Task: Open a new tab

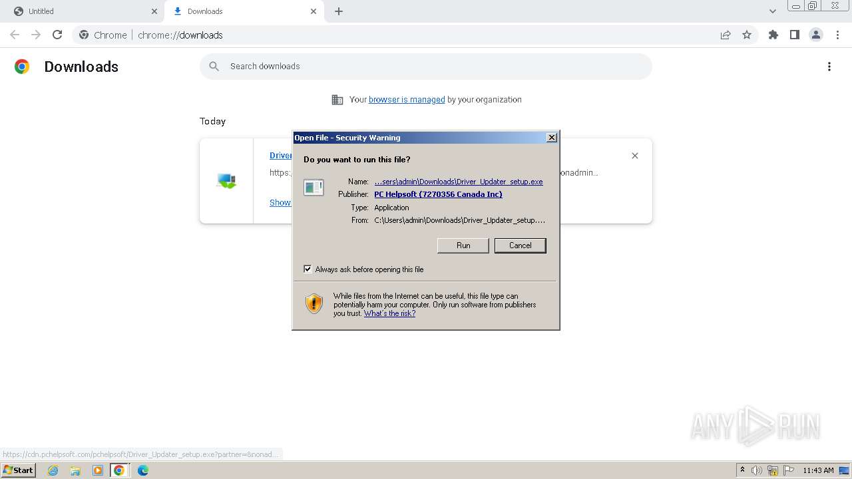Action: (339, 11)
